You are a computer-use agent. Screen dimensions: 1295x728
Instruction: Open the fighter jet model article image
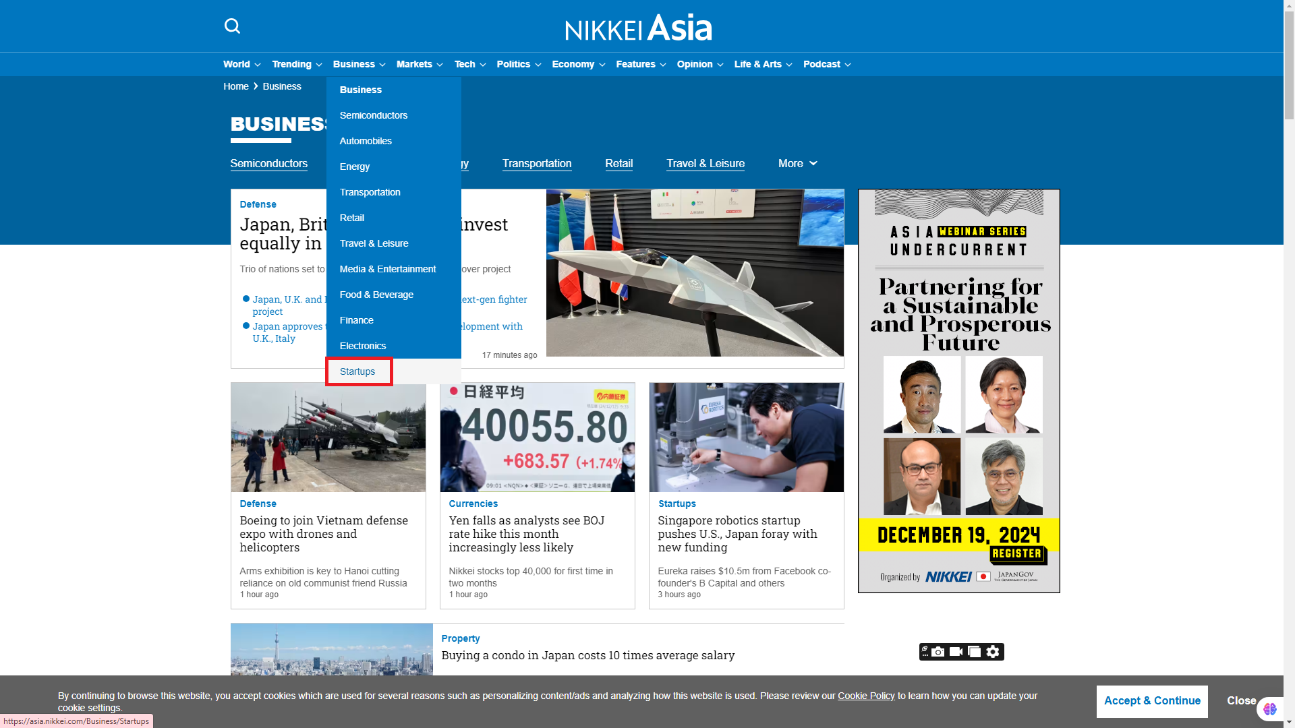coord(695,273)
